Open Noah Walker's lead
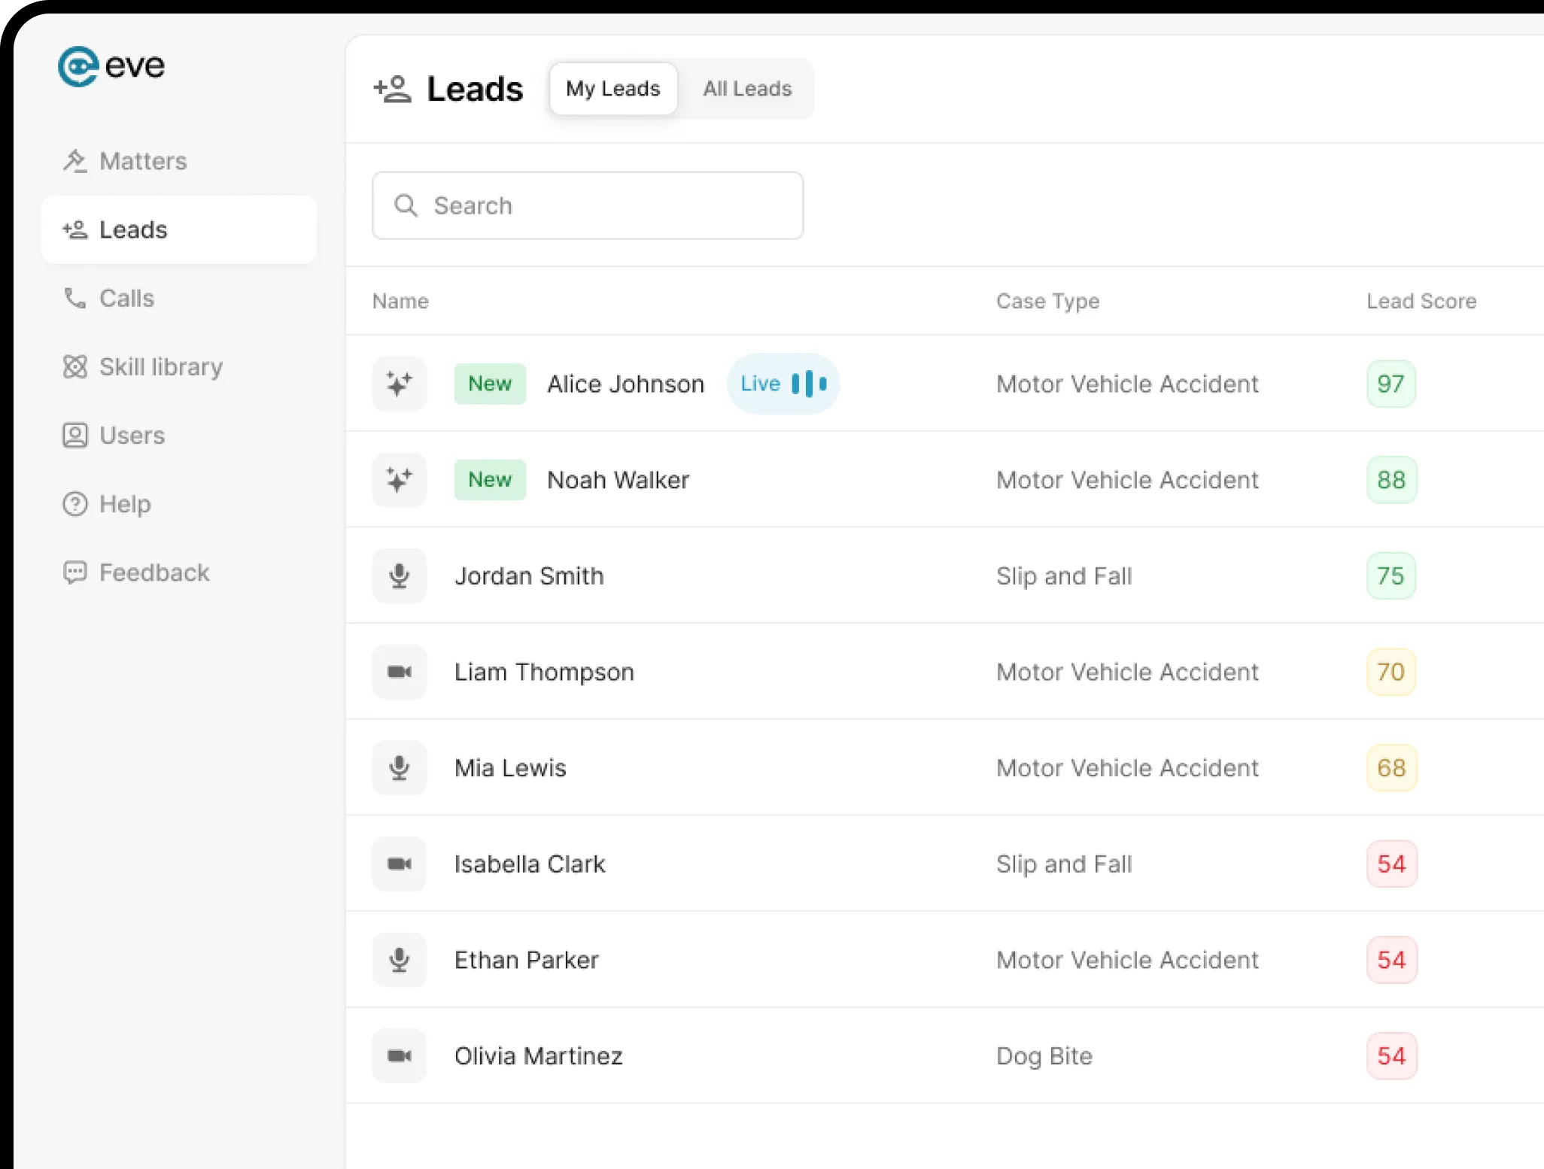Screen dimensions: 1544x1169 [618, 480]
